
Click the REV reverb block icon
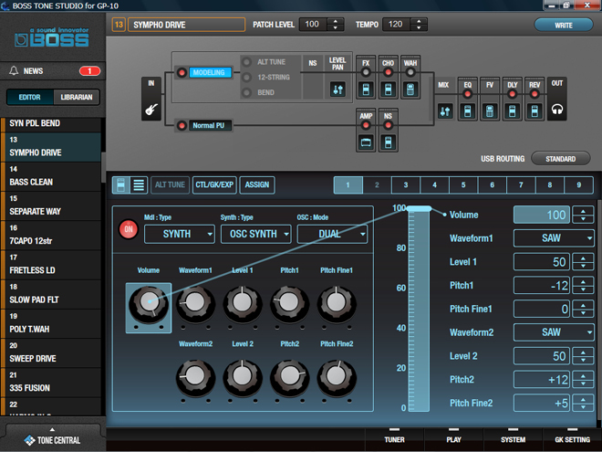coord(535,110)
